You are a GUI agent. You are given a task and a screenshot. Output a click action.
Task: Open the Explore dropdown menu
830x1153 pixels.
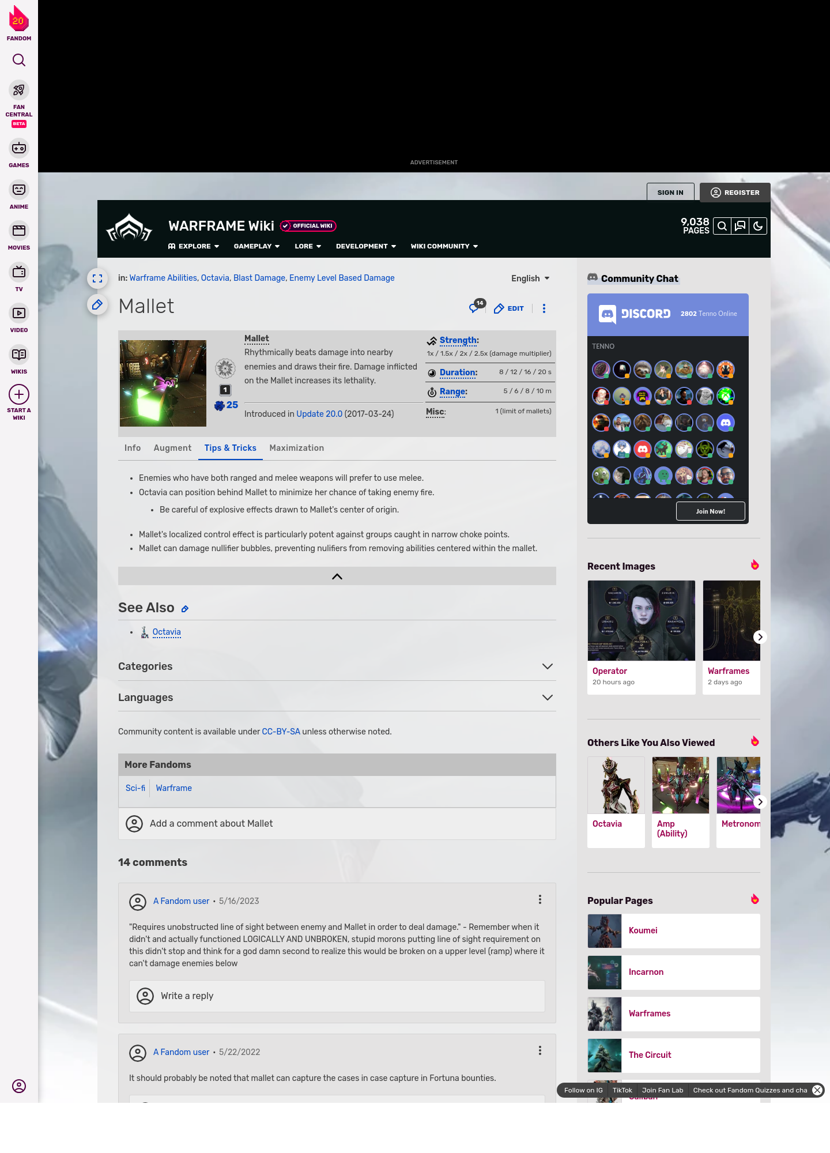click(194, 246)
